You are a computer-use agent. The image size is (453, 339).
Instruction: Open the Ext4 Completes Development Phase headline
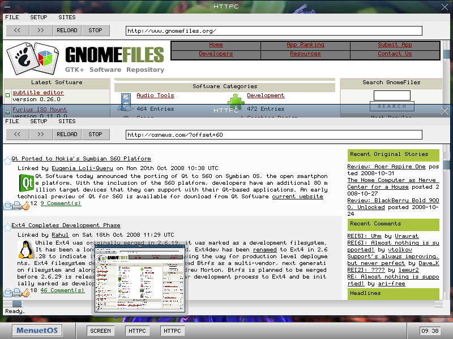pos(66,225)
